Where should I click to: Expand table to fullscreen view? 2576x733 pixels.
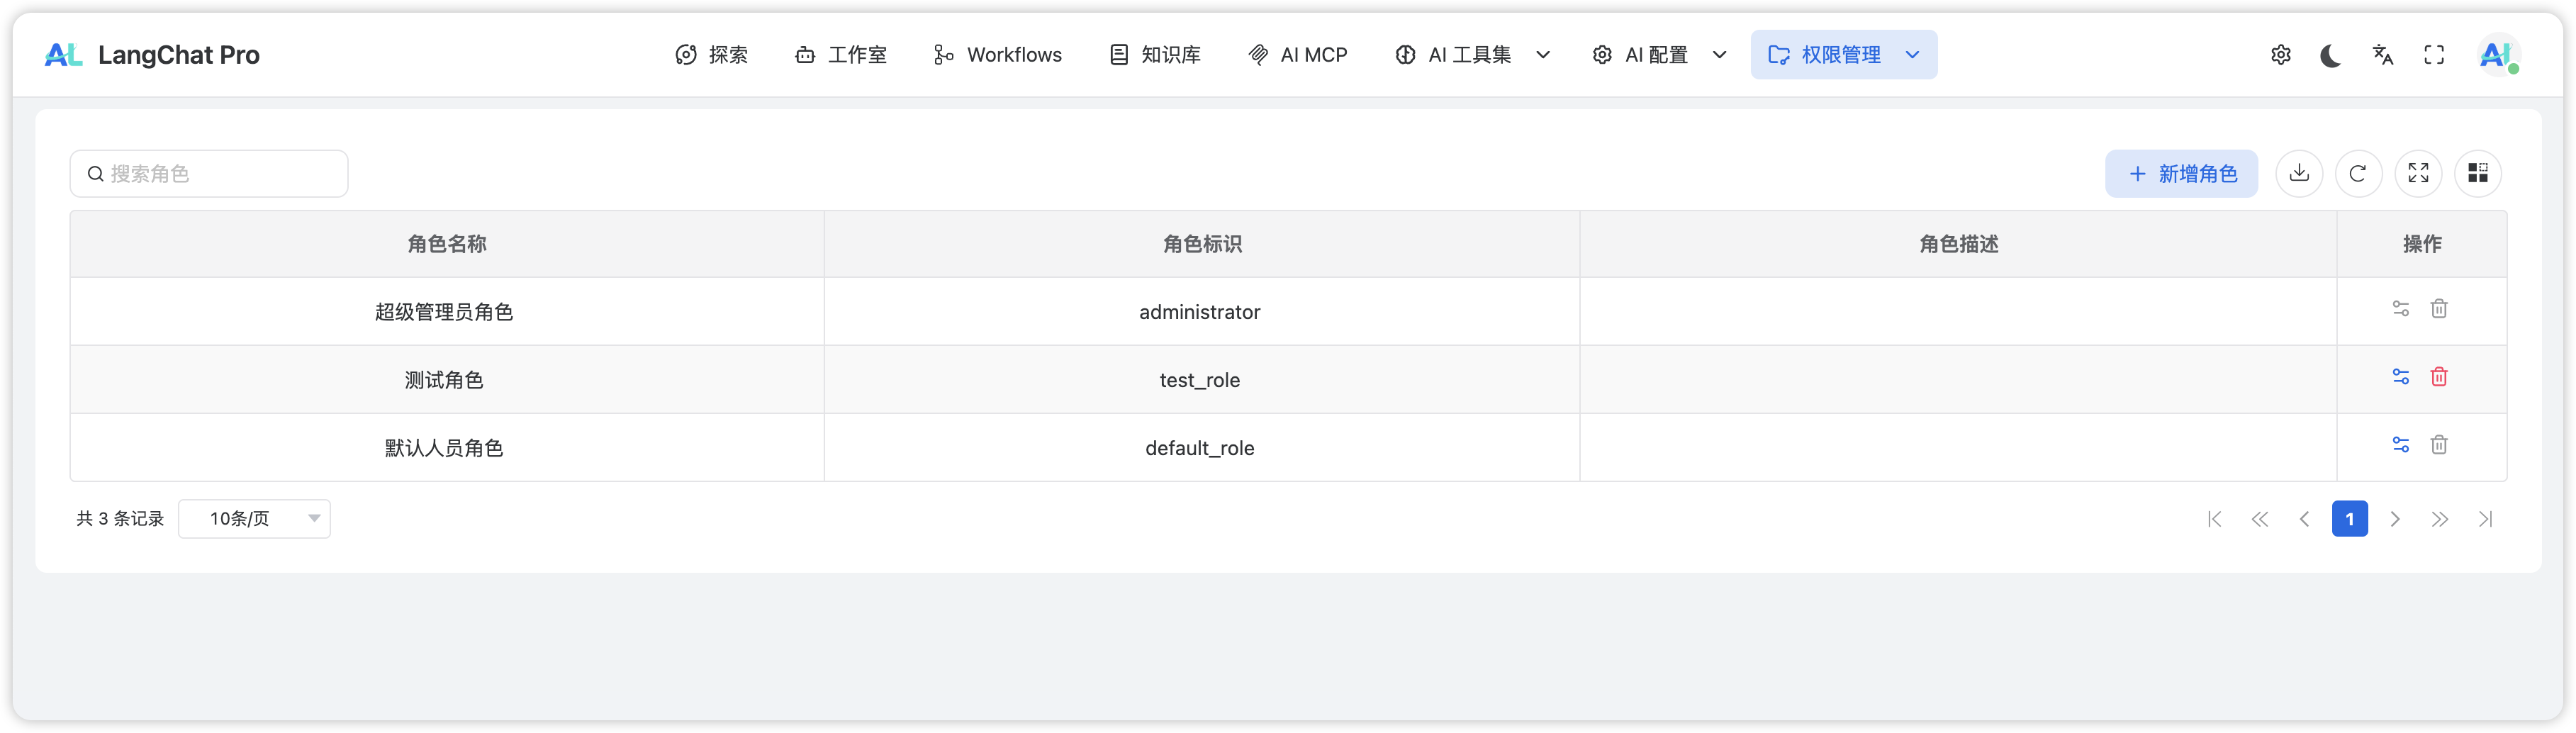[x=2418, y=173]
